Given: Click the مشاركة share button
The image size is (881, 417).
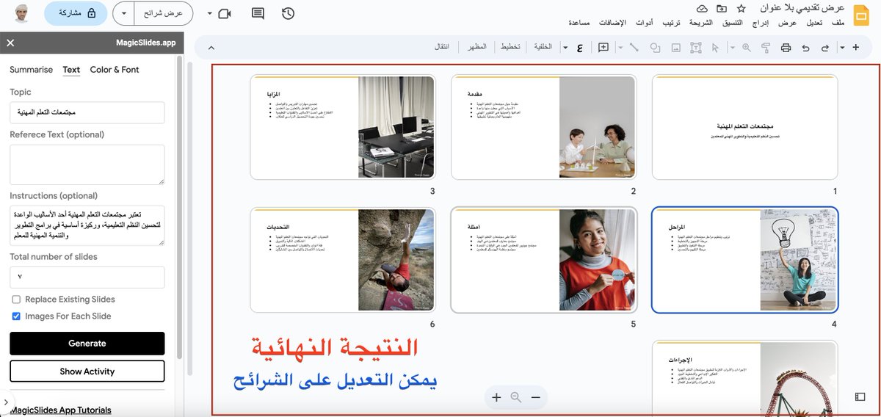Looking at the screenshot, I should click(76, 13).
